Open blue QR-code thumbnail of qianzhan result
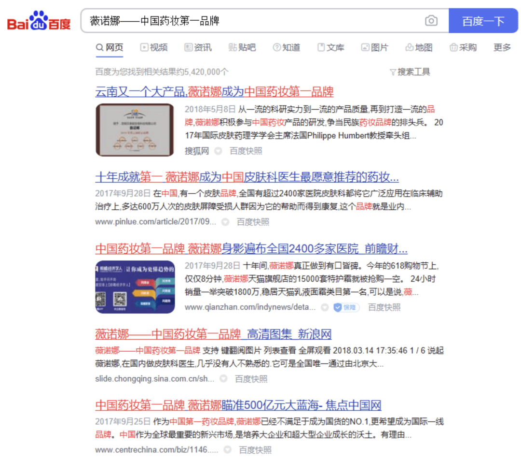Image resolution: width=521 pixels, height=460 pixels. (135, 287)
